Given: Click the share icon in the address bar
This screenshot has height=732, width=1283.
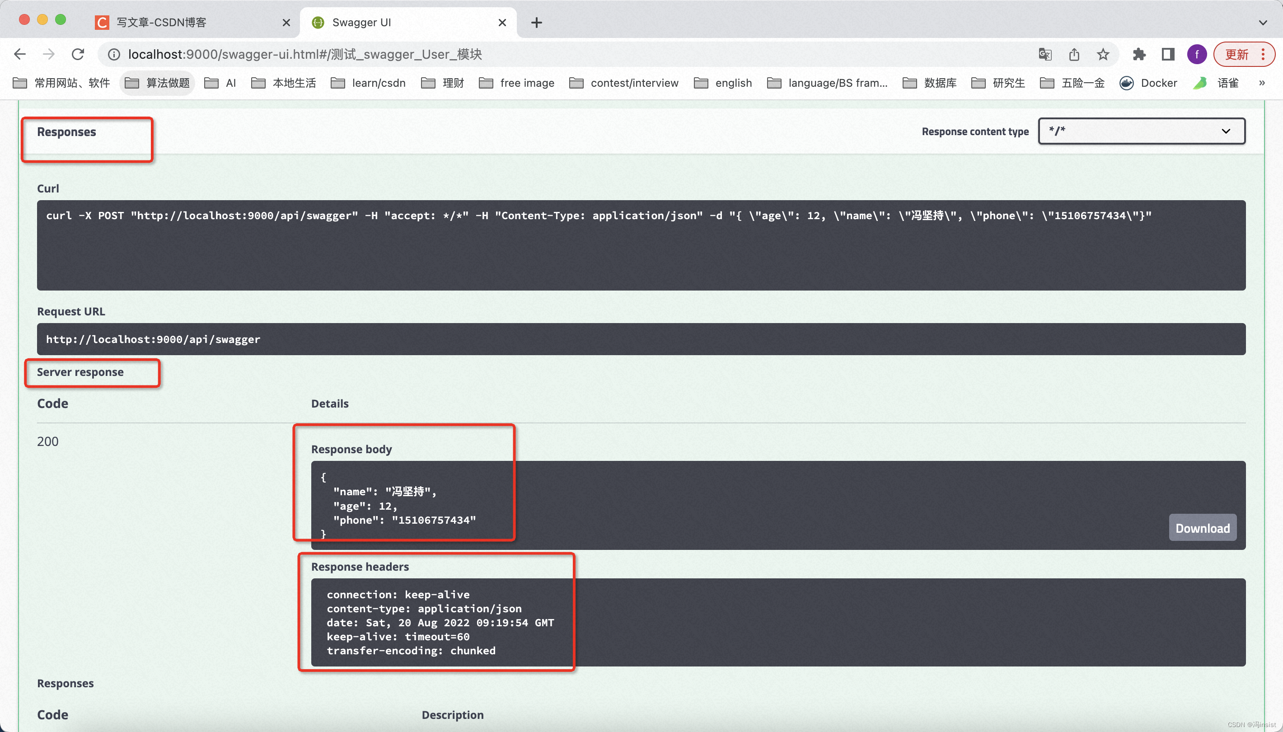Looking at the screenshot, I should (x=1074, y=54).
